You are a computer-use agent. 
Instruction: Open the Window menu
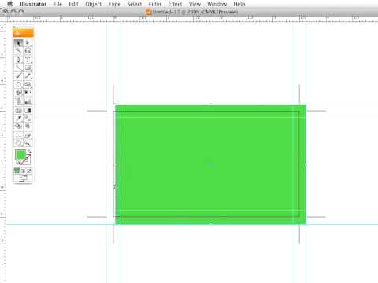(217, 4)
